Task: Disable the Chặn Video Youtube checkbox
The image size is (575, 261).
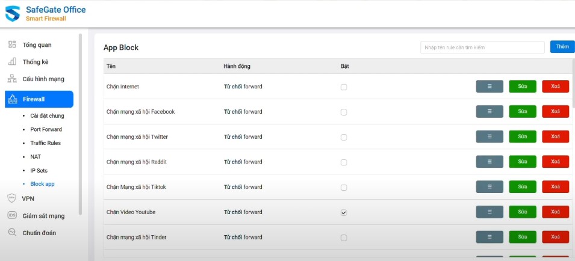Action: coord(344,213)
